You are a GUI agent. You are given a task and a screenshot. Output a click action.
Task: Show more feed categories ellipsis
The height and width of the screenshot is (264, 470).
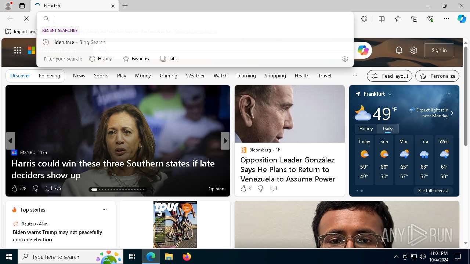[x=355, y=76]
